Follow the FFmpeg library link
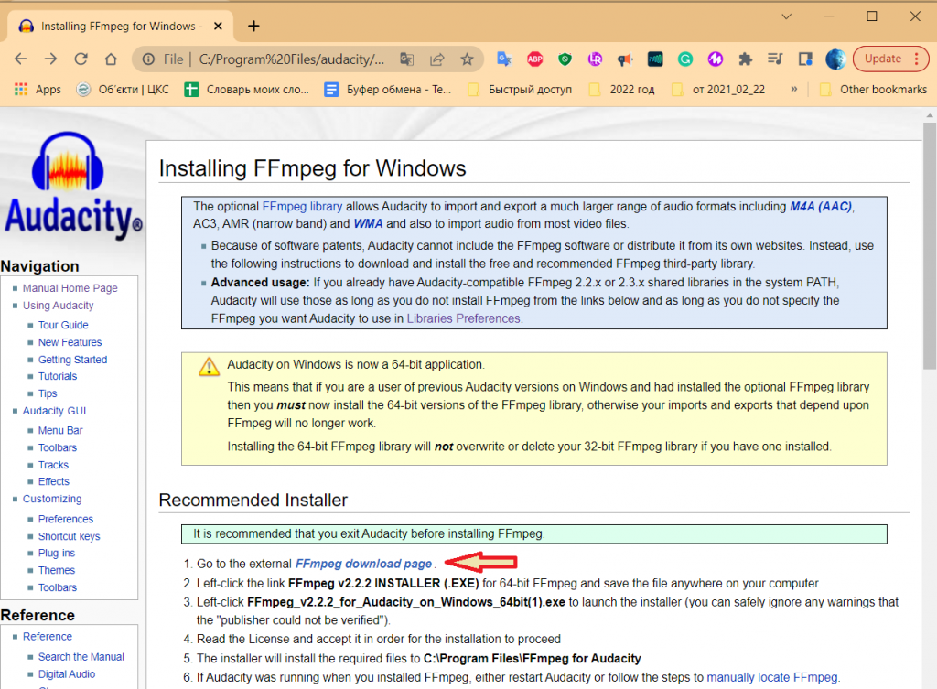The height and width of the screenshot is (689, 937). pos(302,207)
